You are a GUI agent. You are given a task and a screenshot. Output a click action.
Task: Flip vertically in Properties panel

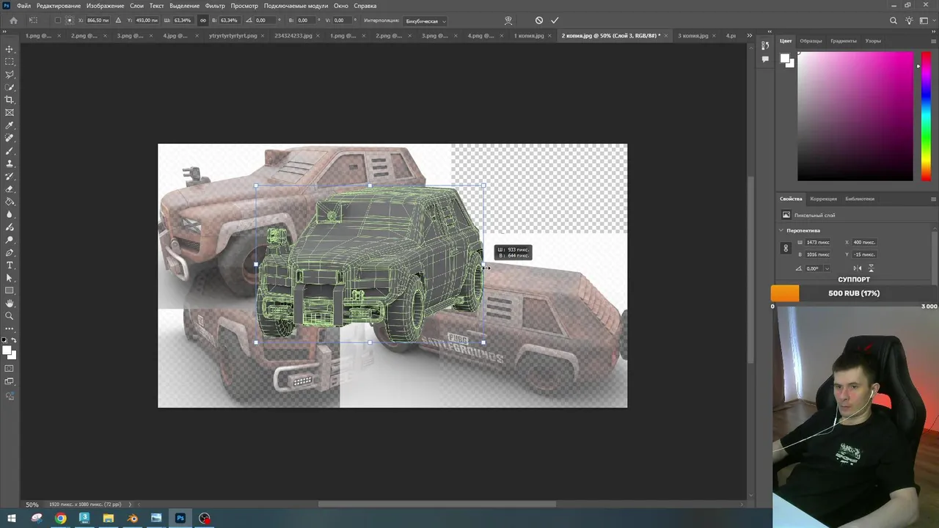pos(871,268)
